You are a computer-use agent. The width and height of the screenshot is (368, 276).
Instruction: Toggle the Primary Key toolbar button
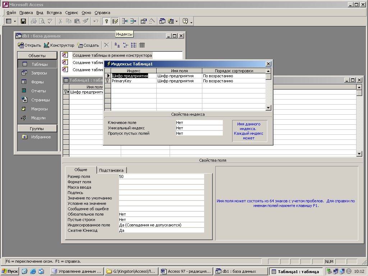click(x=106, y=21)
